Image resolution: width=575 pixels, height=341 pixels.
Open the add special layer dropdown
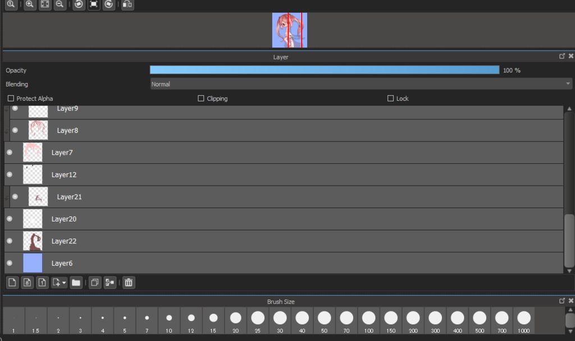59,283
